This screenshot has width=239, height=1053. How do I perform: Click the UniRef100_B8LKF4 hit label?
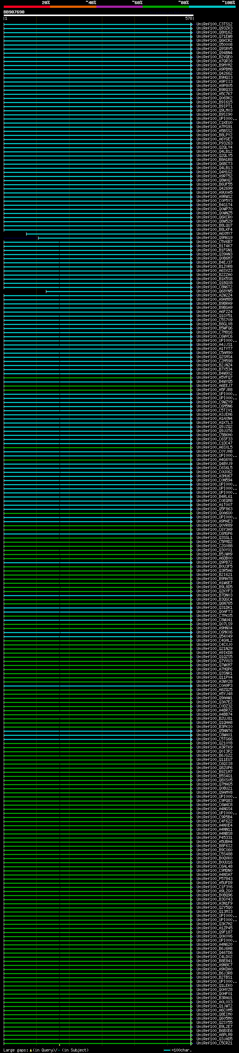point(214,230)
